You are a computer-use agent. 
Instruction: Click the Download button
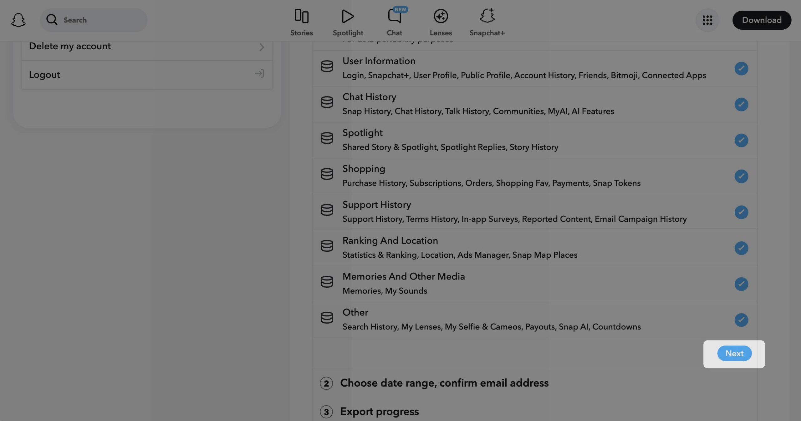pos(762,20)
